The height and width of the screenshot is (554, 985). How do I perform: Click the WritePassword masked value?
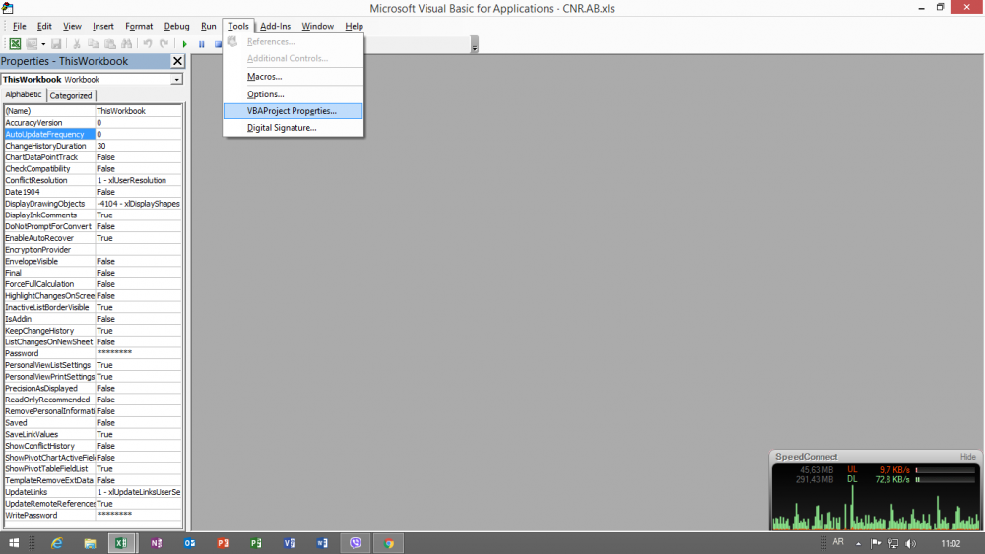coord(138,515)
